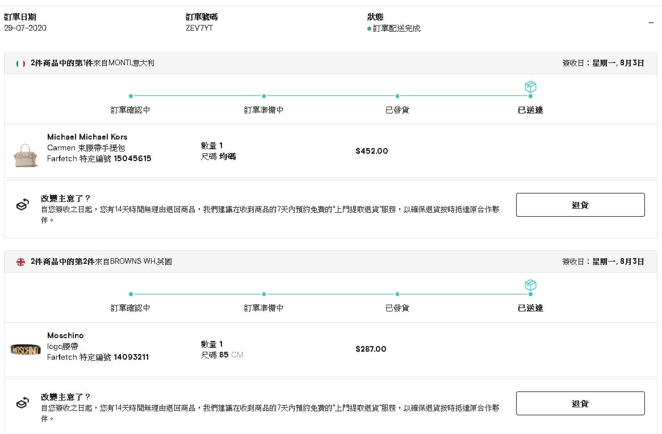Click the delivered package icon in MONTI shipment tracker
This screenshot has width=662, height=434.
pos(530,87)
